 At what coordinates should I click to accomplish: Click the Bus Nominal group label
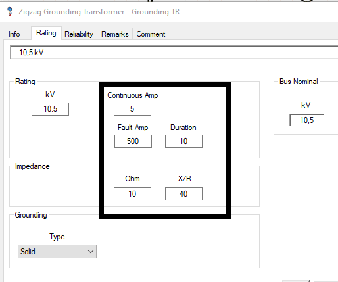click(x=299, y=82)
